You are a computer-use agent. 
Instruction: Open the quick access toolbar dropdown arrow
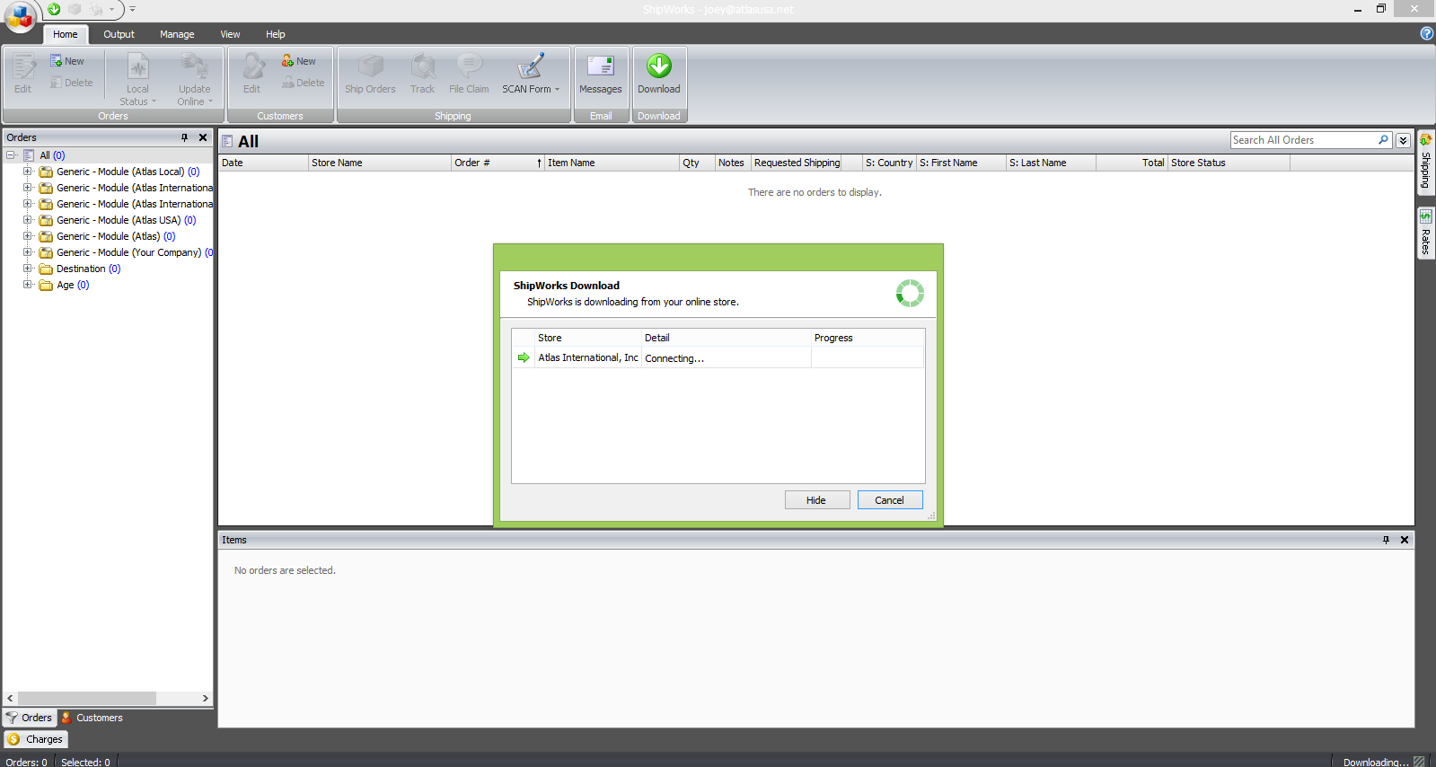click(111, 9)
